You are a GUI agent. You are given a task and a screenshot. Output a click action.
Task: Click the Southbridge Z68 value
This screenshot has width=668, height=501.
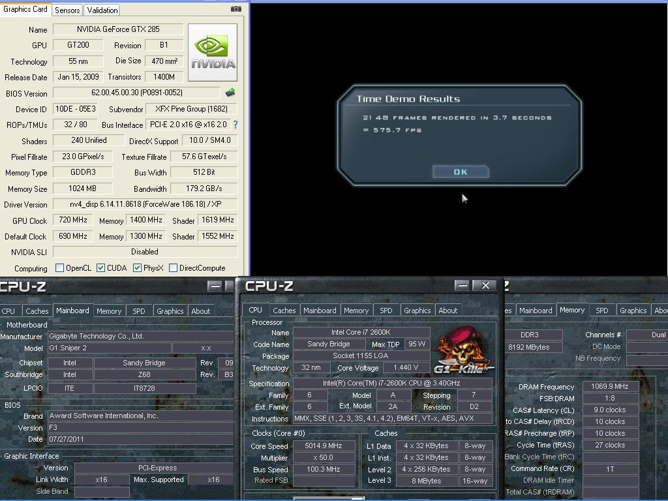click(x=144, y=374)
